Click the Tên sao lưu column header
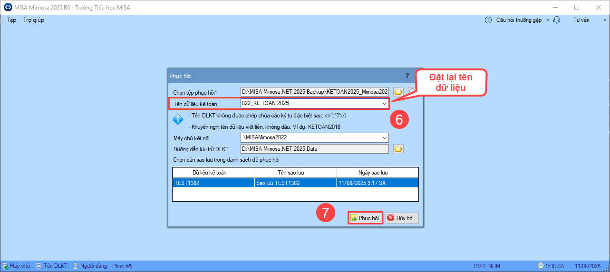 295,173
